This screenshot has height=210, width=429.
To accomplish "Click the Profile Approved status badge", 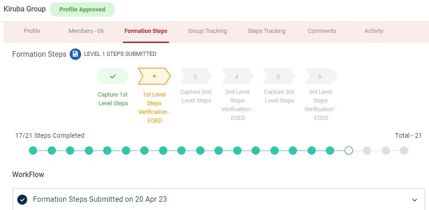I will [x=82, y=9].
